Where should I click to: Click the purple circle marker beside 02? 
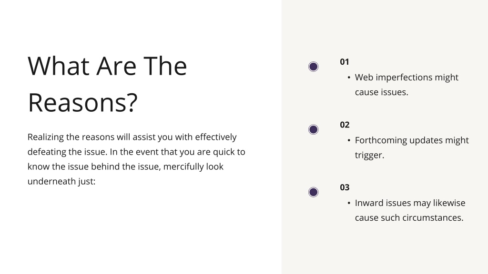tap(313, 129)
